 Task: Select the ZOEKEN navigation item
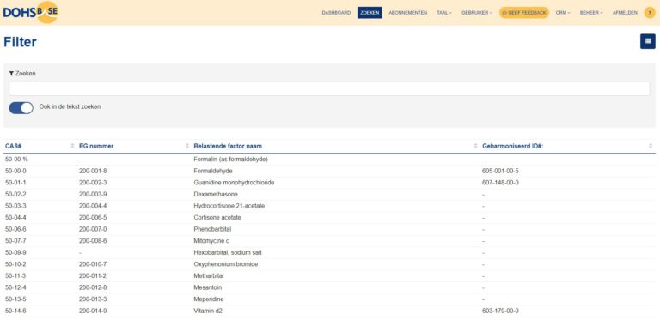370,13
